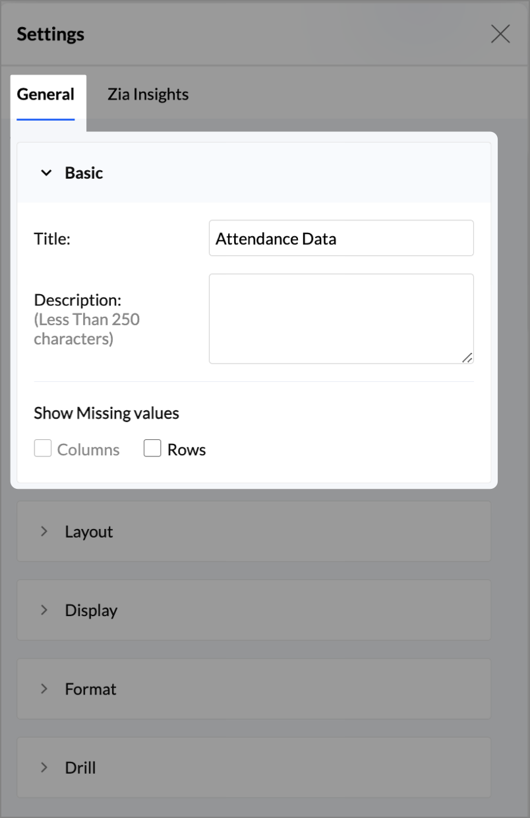The height and width of the screenshot is (818, 530).
Task: Click the Description box resize handle
Action: [467, 357]
